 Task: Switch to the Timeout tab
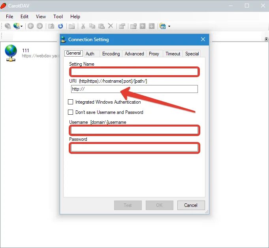click(173, 54)
